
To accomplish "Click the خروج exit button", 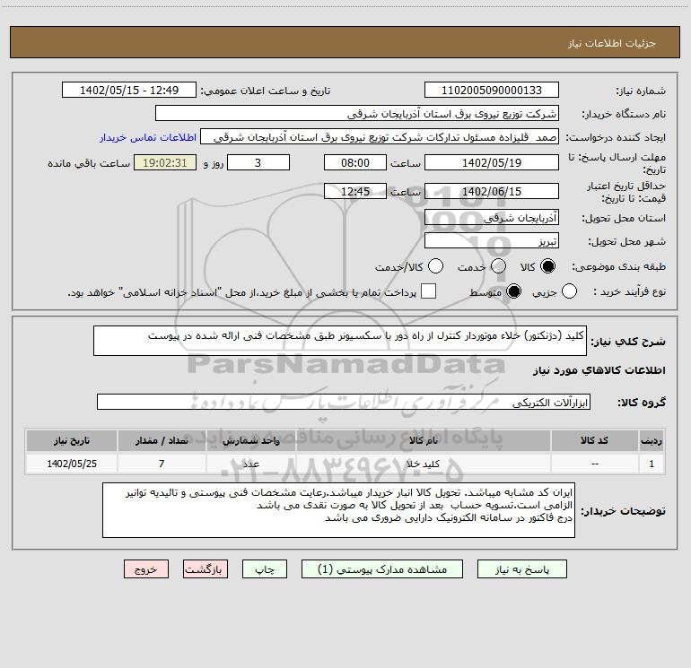I will pyautogui.click(x=146, y=569).
